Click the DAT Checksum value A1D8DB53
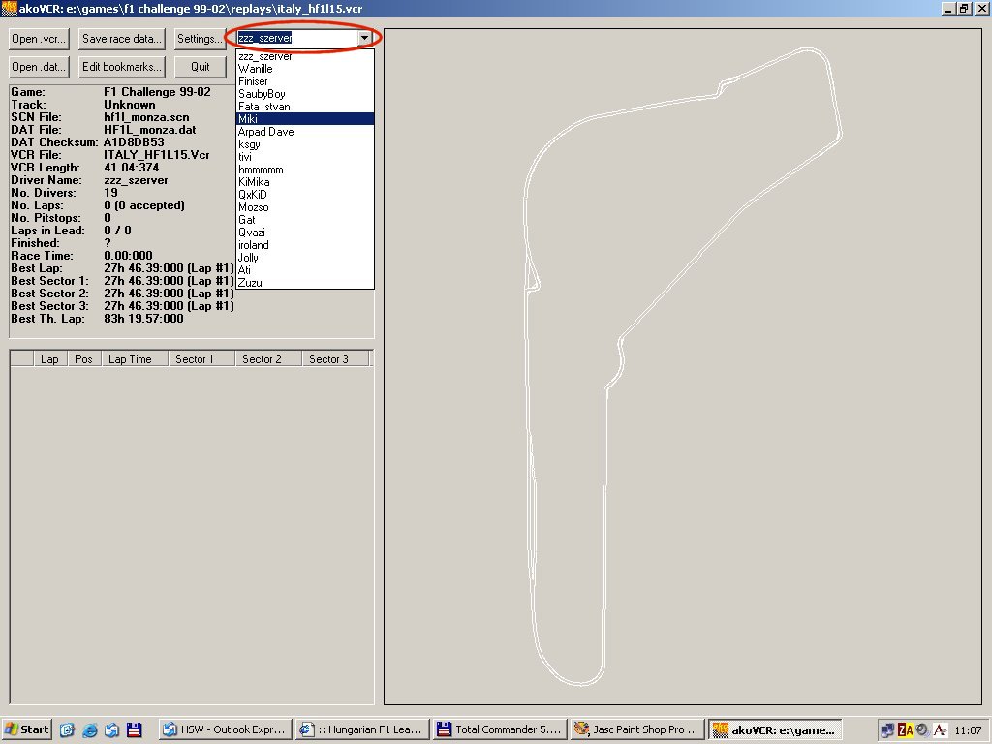Viewport: 992px width, 744px height. pos(134,142)
